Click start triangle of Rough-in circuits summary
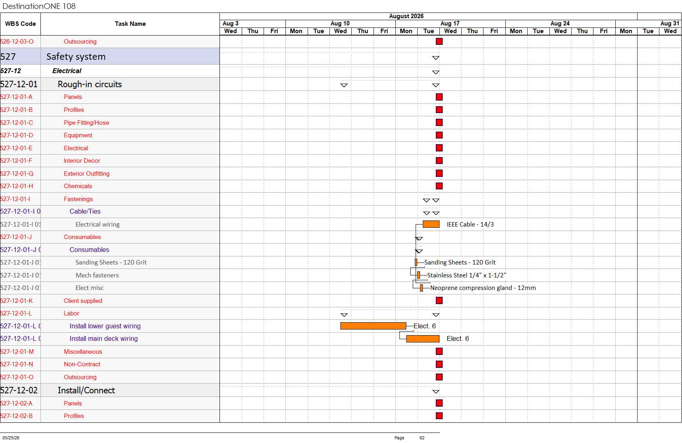The width and height of the screenshot is (682, 443). point(344,85)
